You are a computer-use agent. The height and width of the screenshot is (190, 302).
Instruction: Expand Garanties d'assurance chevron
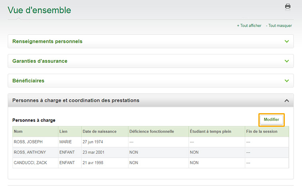[286, 61]
